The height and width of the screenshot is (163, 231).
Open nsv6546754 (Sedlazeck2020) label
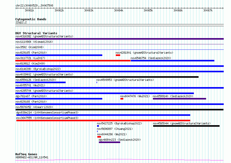tap(151, 58)
